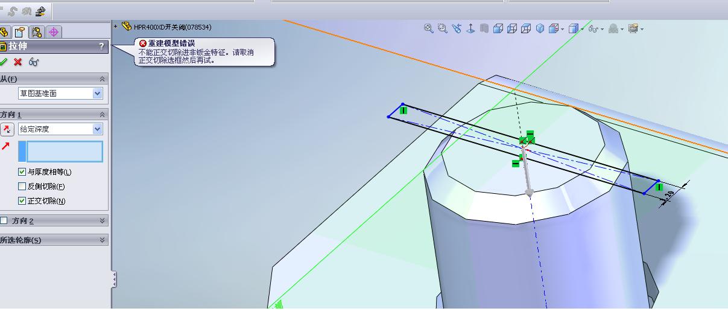Switch to Shaded With Edges display
The width and height of the screenshot is (728, 317).
pyautogui.click(x=498, y=28)
